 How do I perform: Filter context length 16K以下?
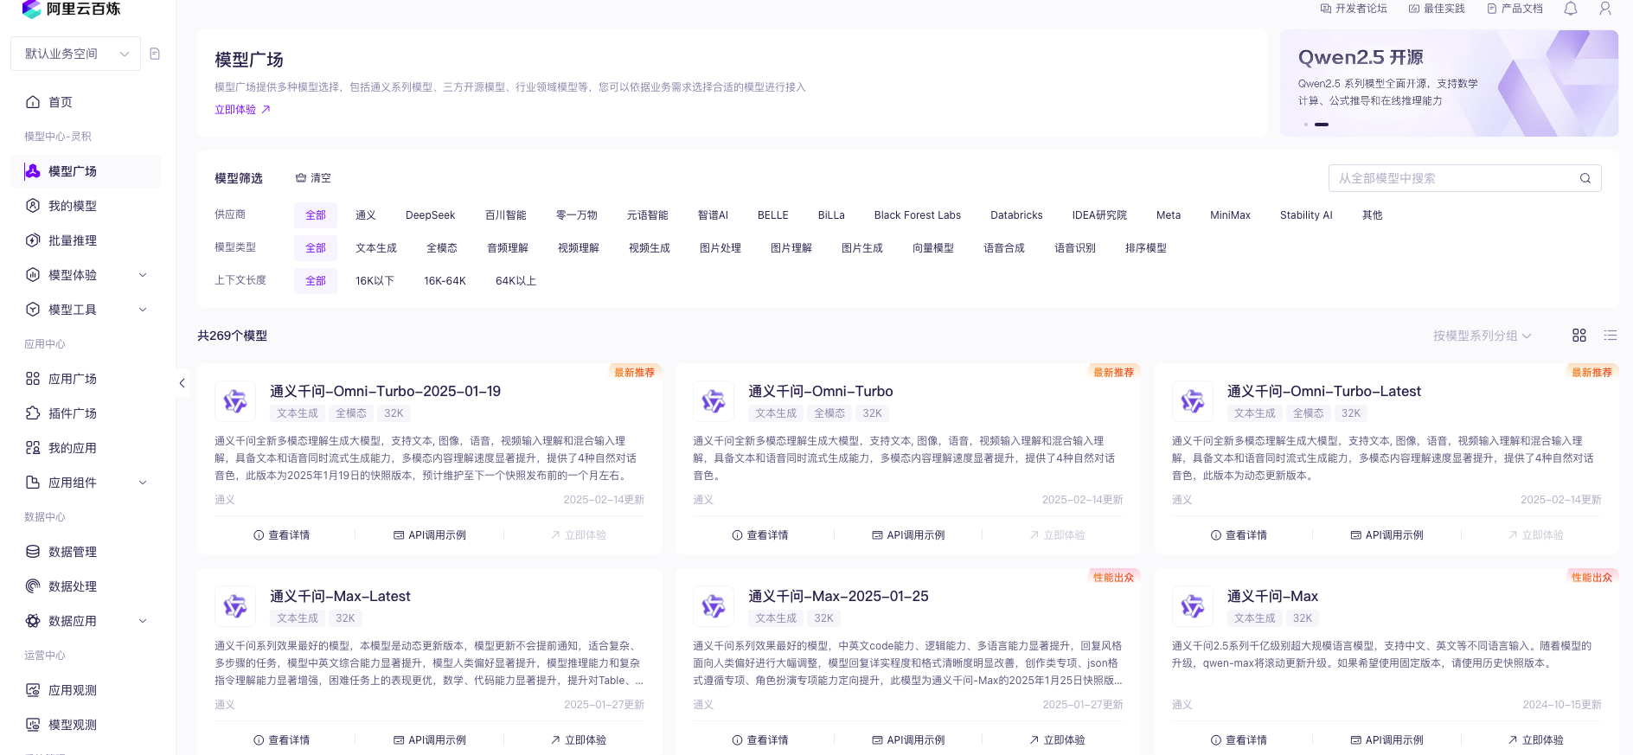pyautogui.click(x=375, y=281)
